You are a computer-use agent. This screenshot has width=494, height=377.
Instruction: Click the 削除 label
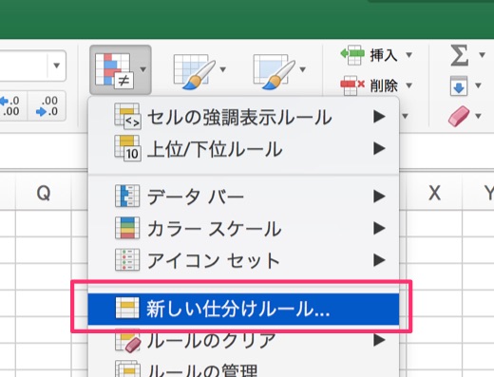tap(384, 85)
